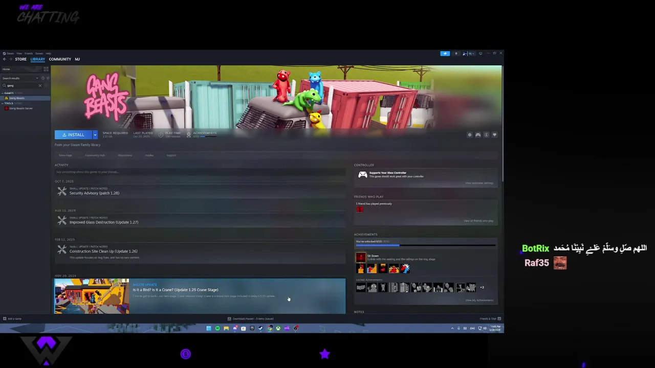
Task: Open the dropdown arrow beside INSTALL
Action: (x=95, y=135)
